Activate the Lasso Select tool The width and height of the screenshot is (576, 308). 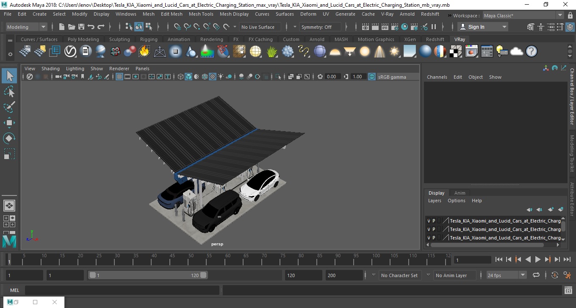[9, 91]
